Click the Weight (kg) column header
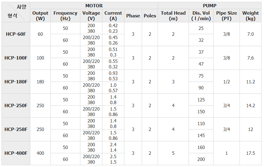 coord(251,16)
